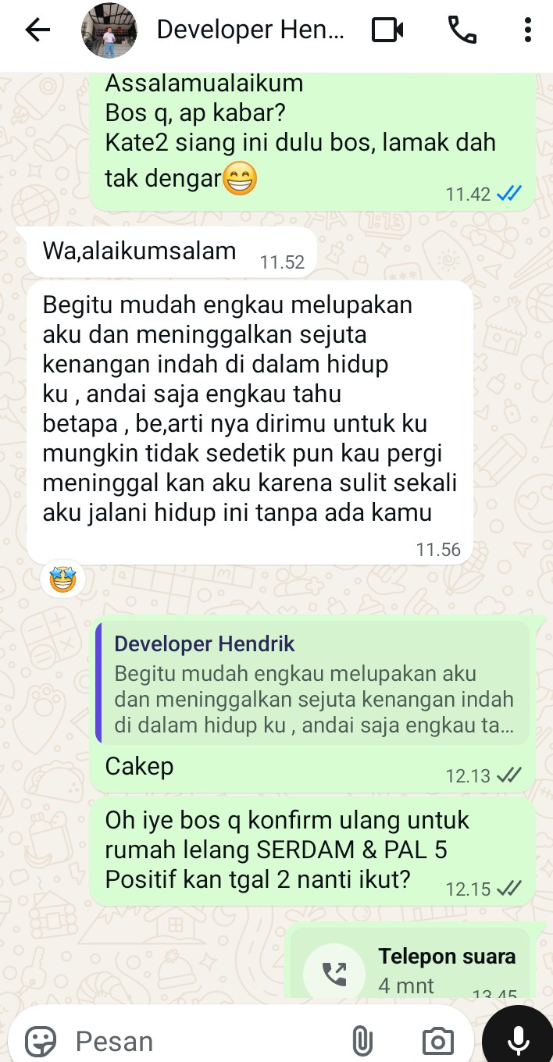Jump to quoted Developer Hendrik message
This screenshot has width=553, height=1062.
313,683
